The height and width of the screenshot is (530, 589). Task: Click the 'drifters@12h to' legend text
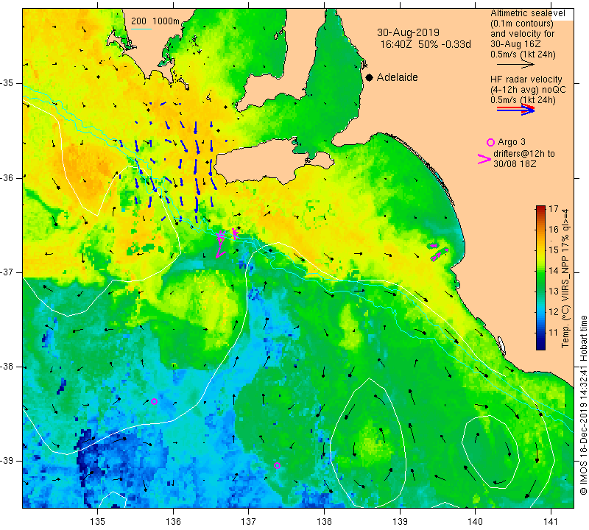(x=523, y=154)
